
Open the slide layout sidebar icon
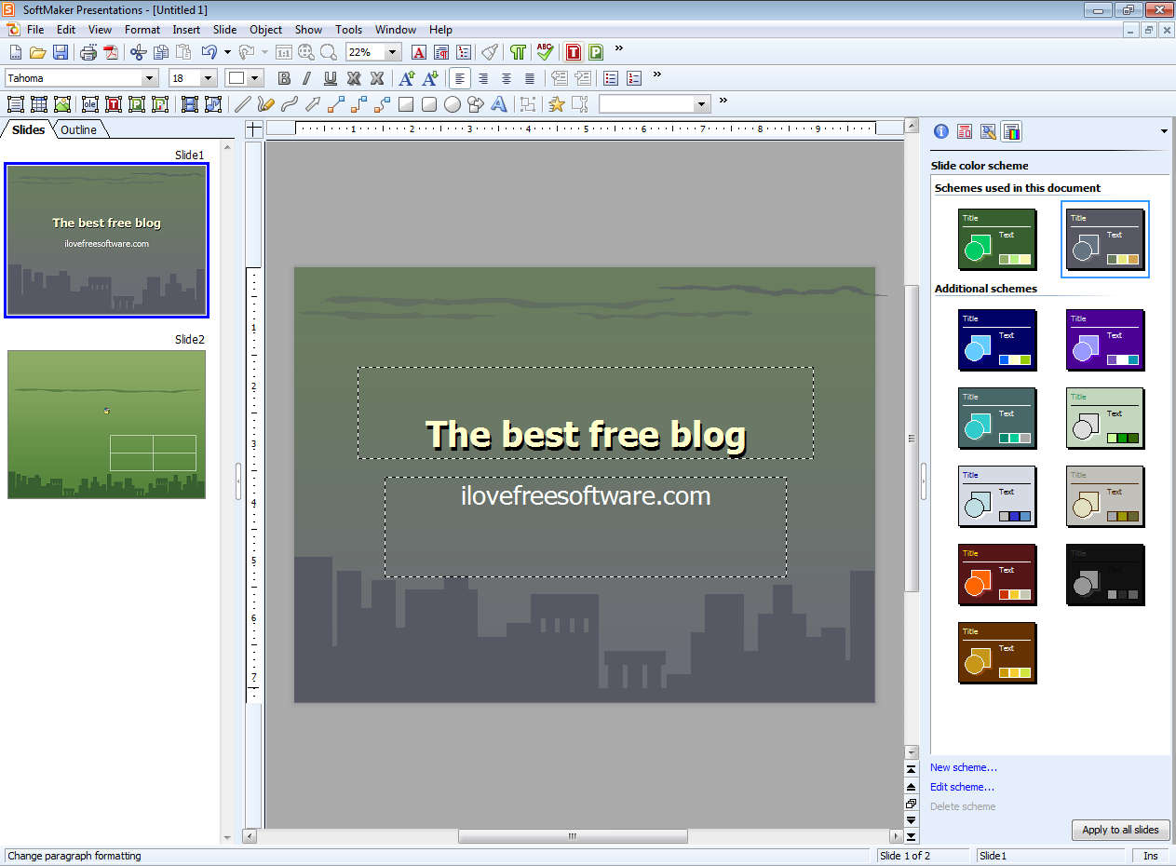965,132
